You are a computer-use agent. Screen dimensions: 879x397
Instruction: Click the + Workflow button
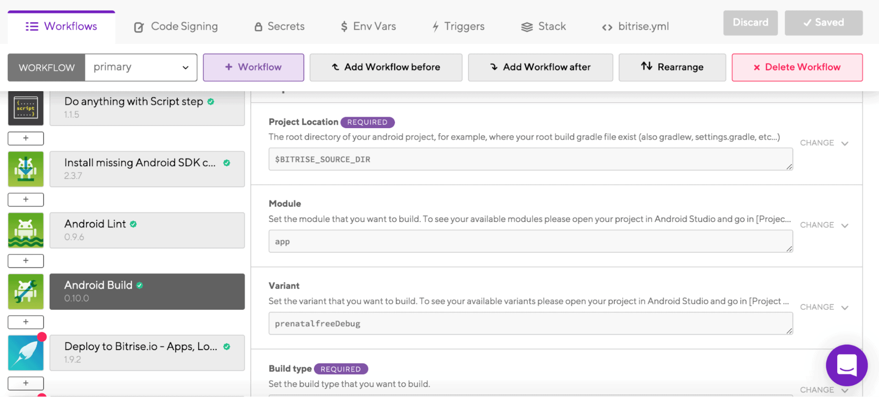tap(254, 68)
